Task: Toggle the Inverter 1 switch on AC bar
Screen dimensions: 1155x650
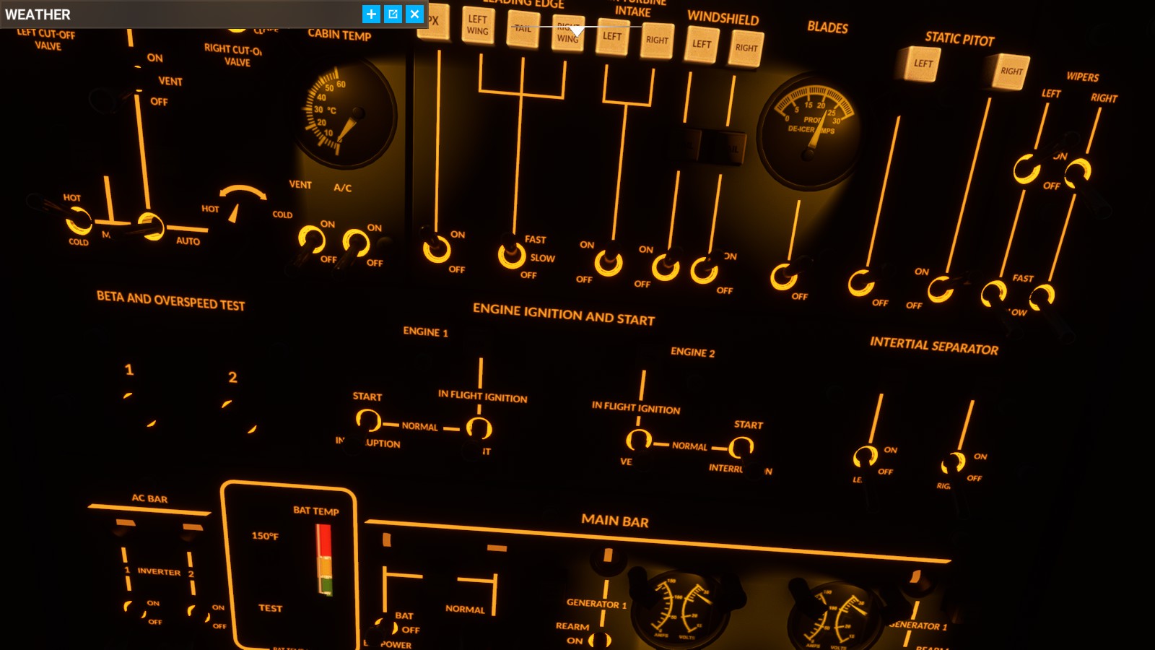Action: [x=134, y=608]
